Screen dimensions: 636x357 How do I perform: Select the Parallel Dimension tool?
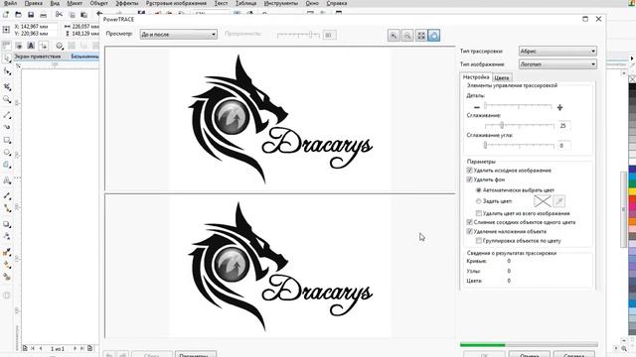pos(7,195)
